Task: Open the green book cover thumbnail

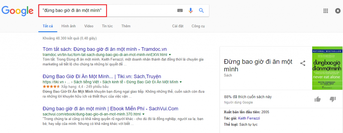Action: coord(327,68)
